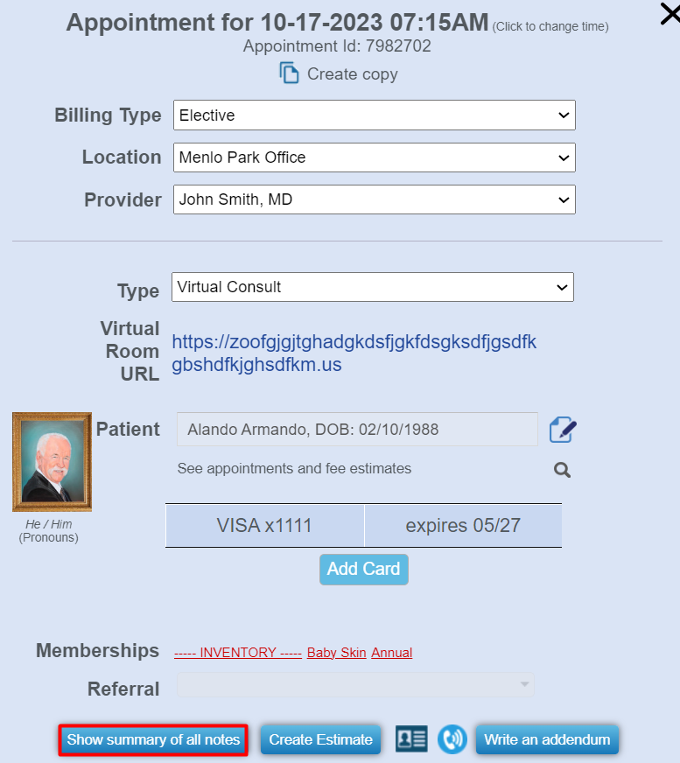Expand the appointment Type dropdown
The image size is (680, 763).
372,287
